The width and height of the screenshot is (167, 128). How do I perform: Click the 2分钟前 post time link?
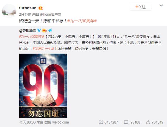(x=25, y=14)
